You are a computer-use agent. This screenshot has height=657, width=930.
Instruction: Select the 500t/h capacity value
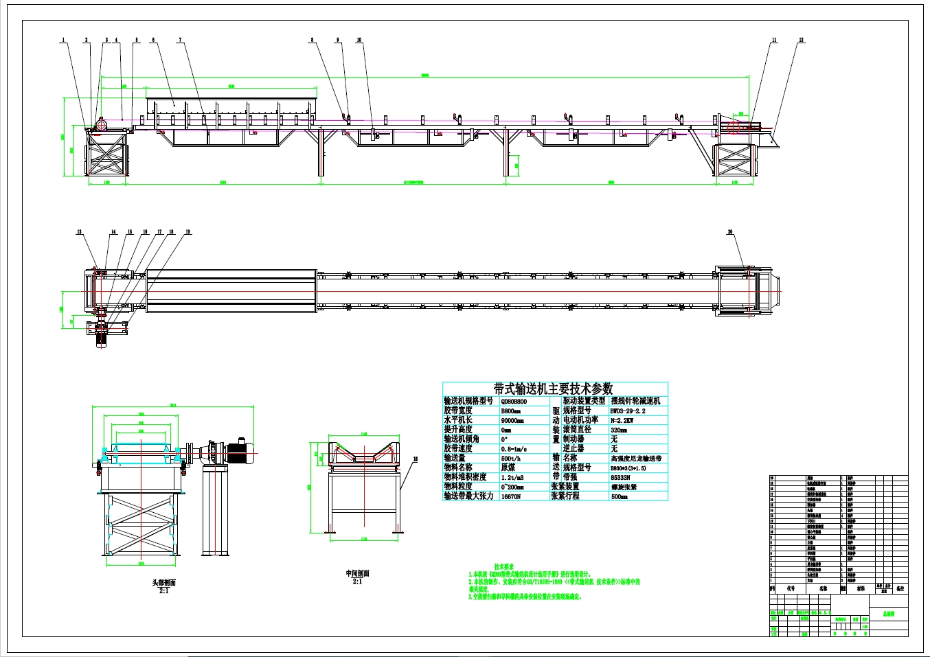pyautogui.click(x=512, y=458)
